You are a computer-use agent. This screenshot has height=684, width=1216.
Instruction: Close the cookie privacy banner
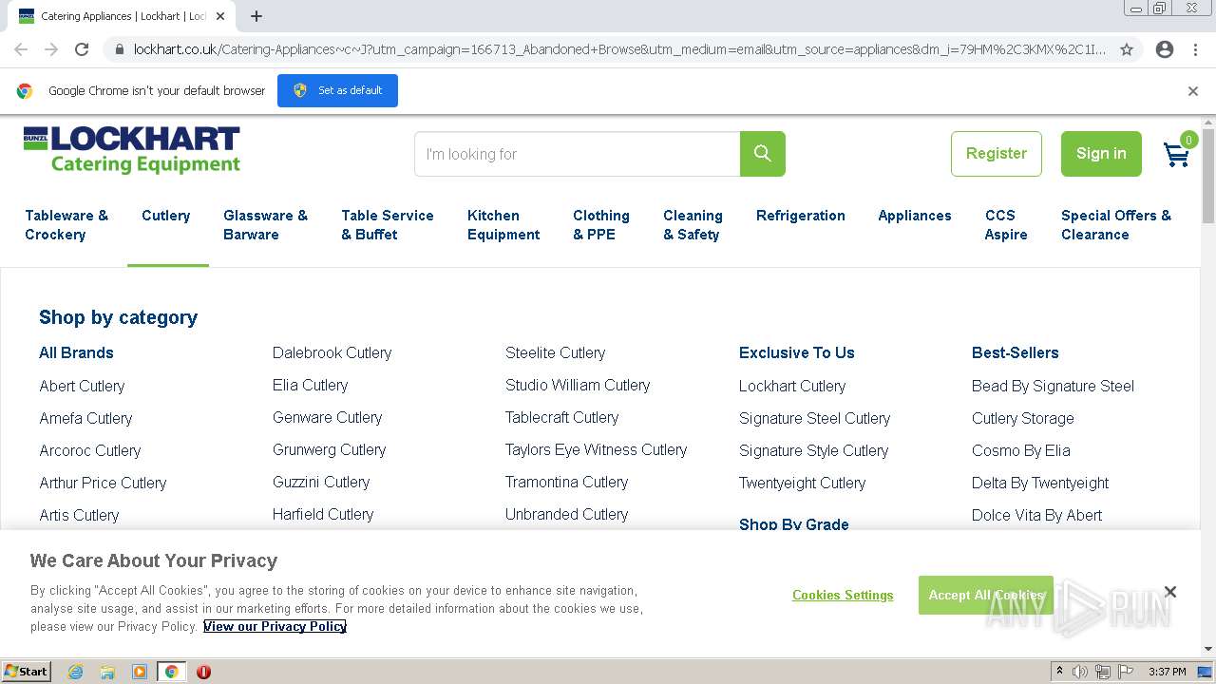[x=1170, y=592]
